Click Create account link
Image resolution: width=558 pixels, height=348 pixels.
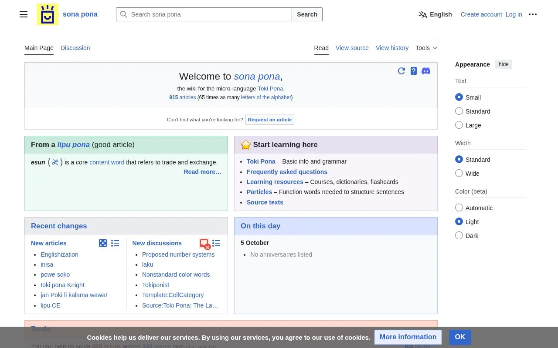pos(481,14)
